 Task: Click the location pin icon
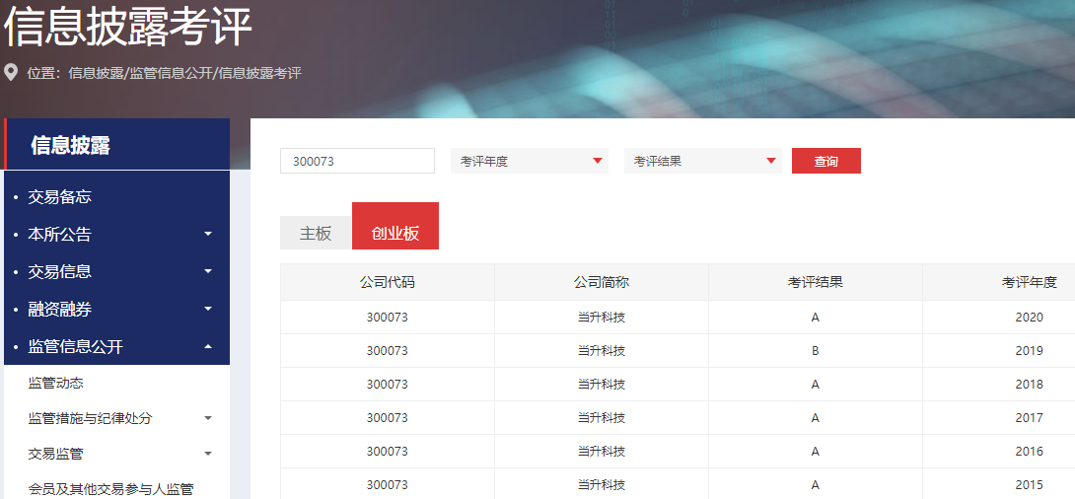[x=12, y=73]
